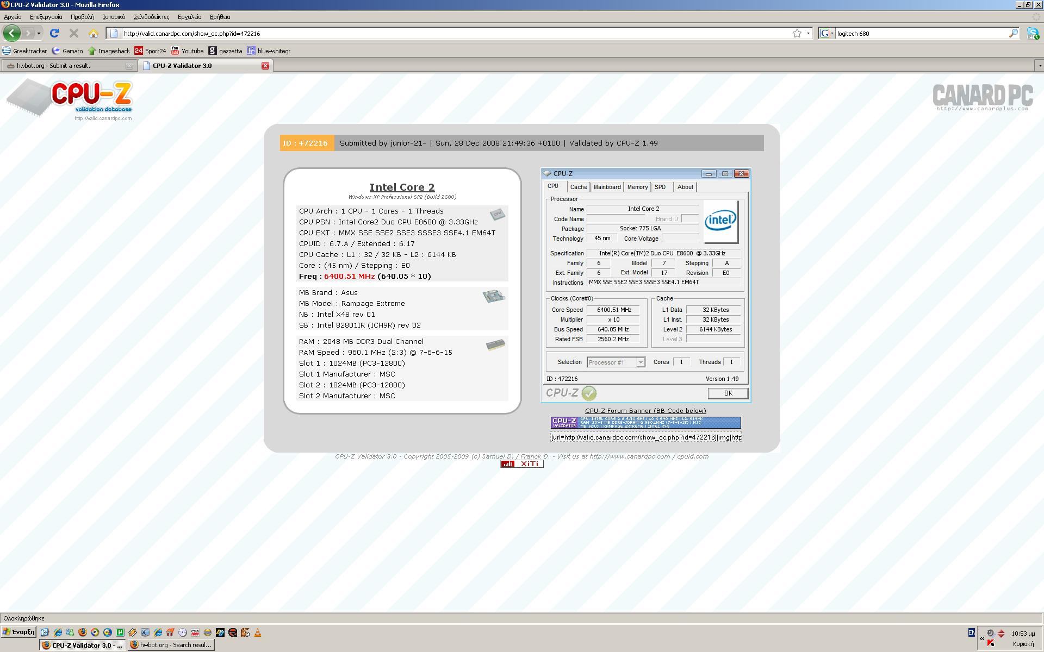Image resolution: width=1044 pixels, height=652 pixels.
Task: Click the Έναρξη Start button
Action: [18, 632]
